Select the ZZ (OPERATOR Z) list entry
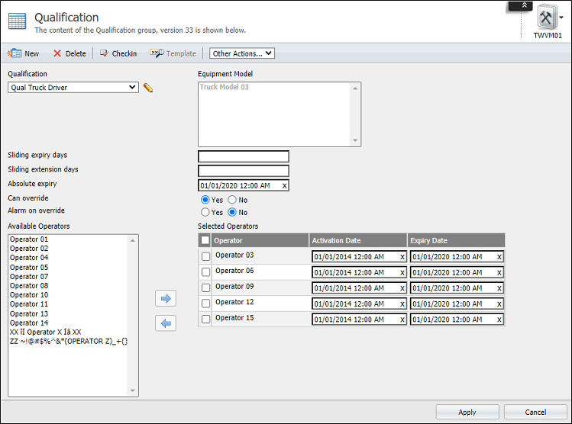This screenshot has width=572, height=424. [69, 342]
